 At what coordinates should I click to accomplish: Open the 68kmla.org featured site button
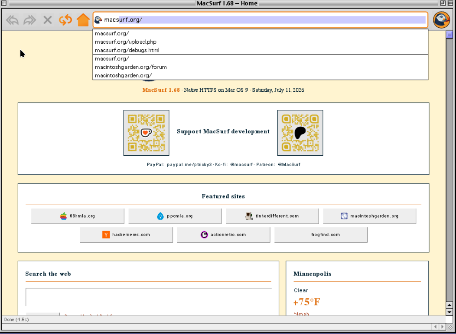tap(78, 216)
